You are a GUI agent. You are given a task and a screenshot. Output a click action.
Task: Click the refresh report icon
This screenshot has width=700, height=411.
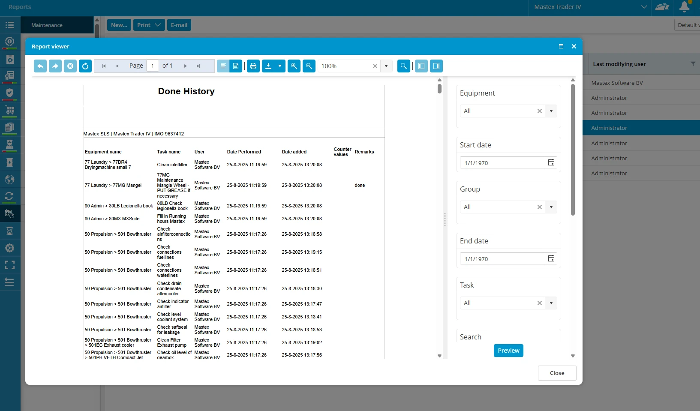click(85, 66)
